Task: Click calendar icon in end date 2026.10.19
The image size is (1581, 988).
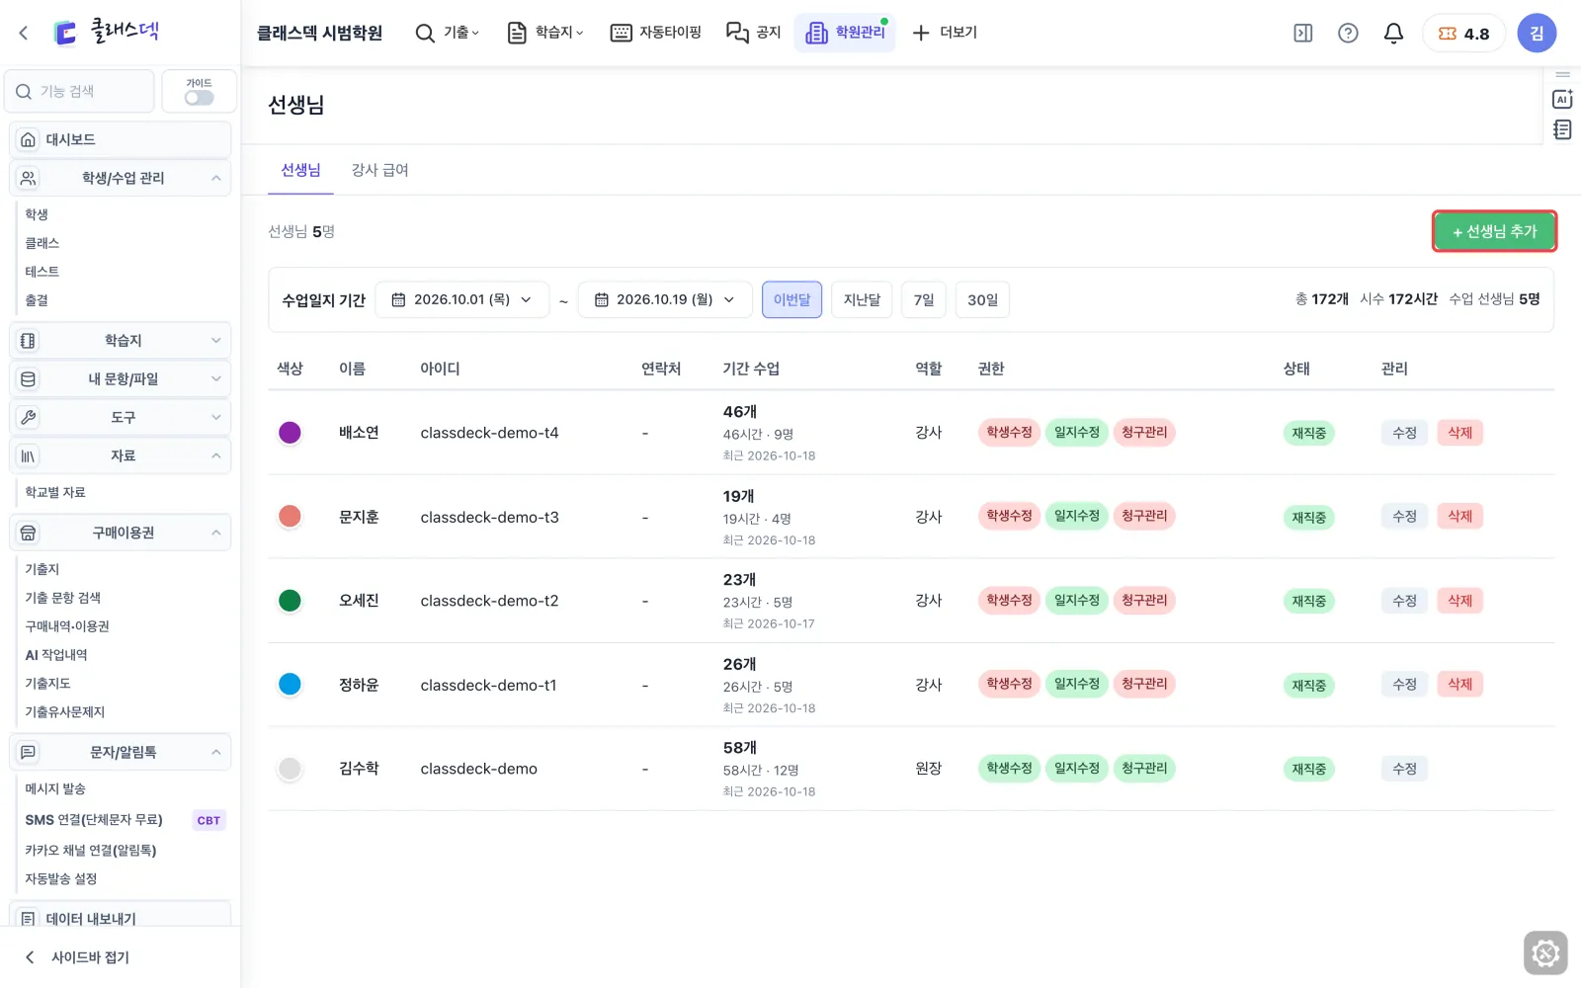Action: pos(601,299)
